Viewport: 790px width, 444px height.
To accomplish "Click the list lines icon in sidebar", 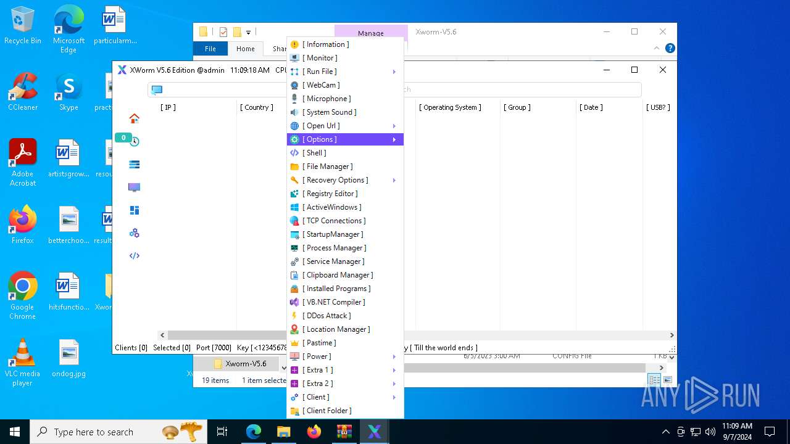I will click(134, 164).
